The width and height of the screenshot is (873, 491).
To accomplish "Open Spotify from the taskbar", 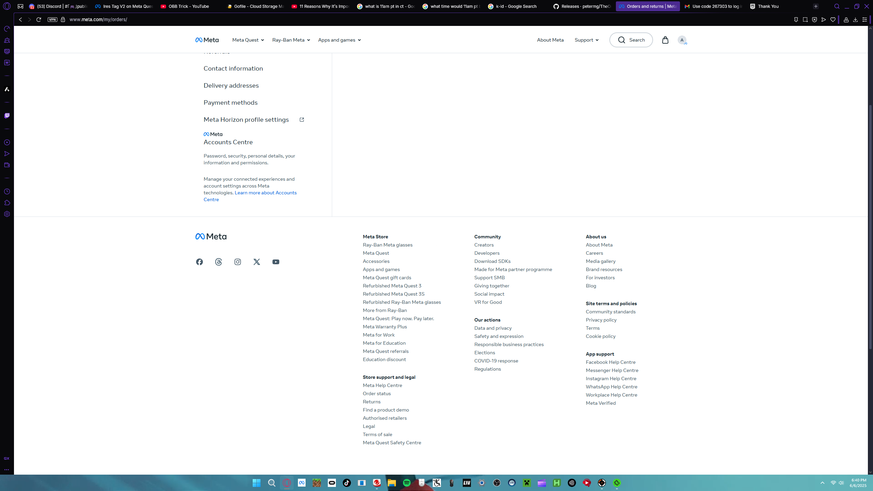I will pyautogui.click(x=407, y=483).
